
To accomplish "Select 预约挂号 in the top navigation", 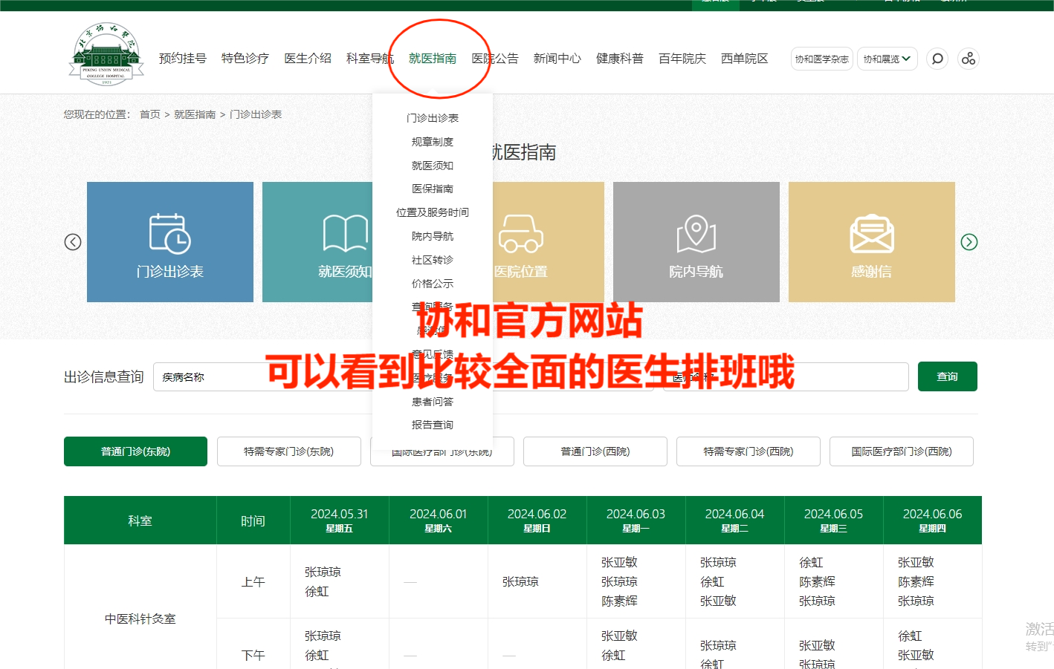I will [183, 58].
